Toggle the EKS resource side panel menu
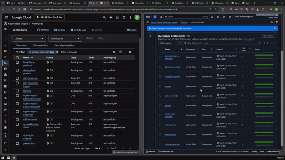The width and height of the screenshot is (285, 160). (x=150, y=36)
